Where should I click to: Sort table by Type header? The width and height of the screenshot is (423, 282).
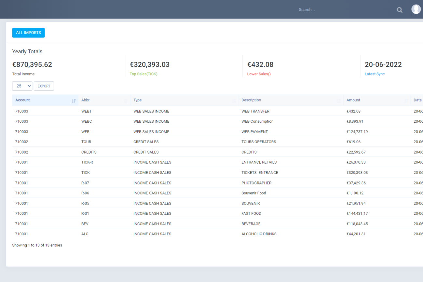138,100
